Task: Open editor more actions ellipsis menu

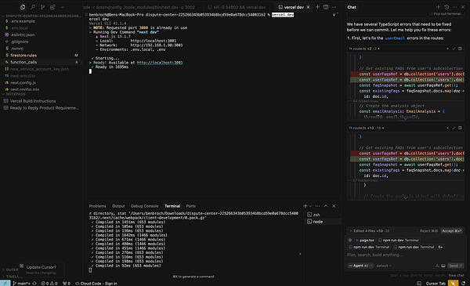Action: point(334,7)
